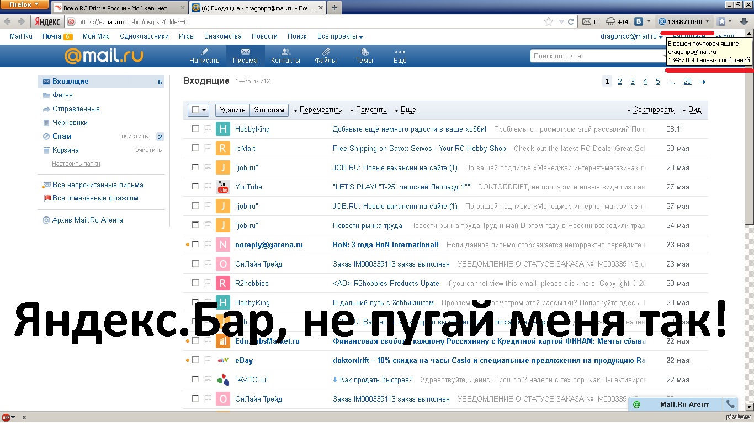The image size is (754, 423).
Task: Open the Ещё actions dropdown
Action: point(405,110)
